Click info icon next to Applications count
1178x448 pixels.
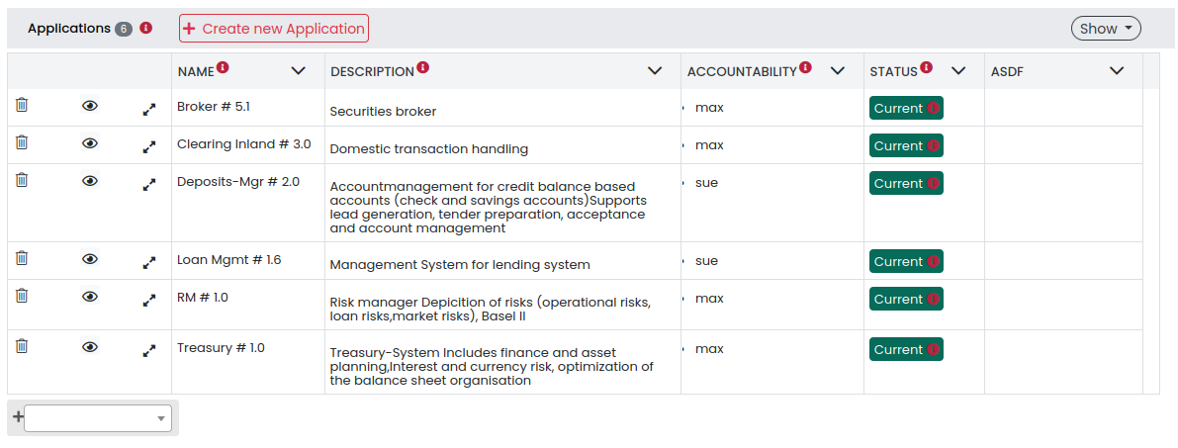pyautogui.click(x=145, y=28)
